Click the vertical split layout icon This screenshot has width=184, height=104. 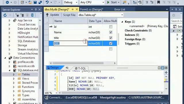pos(159,68)
